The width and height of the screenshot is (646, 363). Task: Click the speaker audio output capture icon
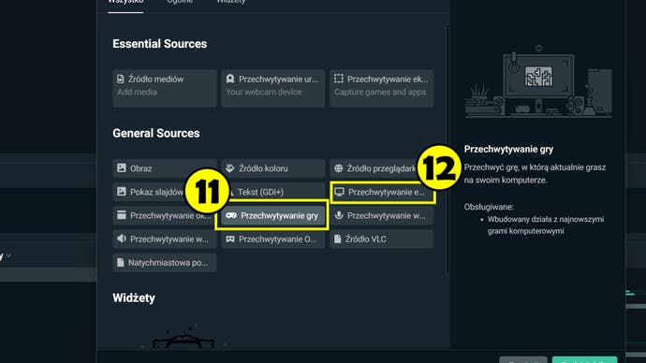click(122, 239)
